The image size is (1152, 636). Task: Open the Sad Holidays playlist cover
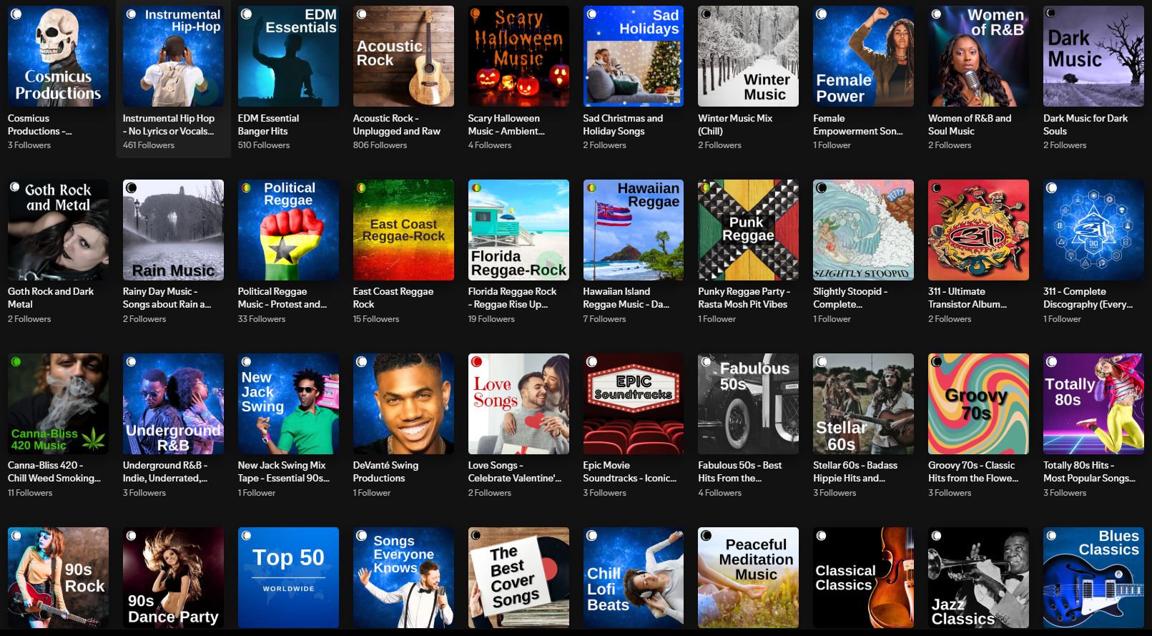(x=634, y=57)
